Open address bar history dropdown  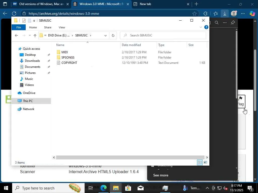(106, 35)
